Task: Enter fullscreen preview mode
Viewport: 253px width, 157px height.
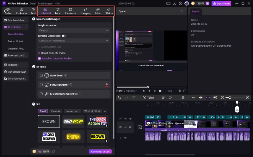Action: [185, 91]
